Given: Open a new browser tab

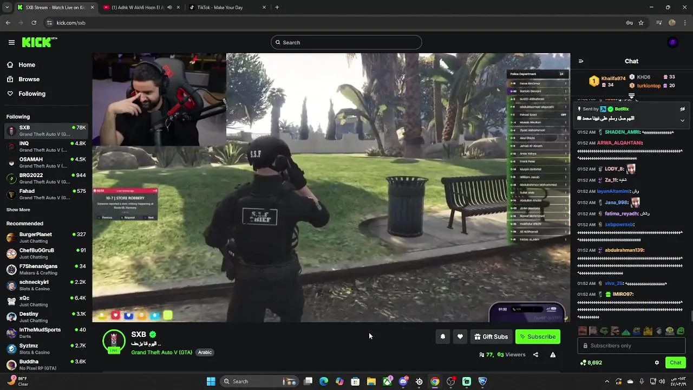Looking at the screenshot, I should pos(277,8).
